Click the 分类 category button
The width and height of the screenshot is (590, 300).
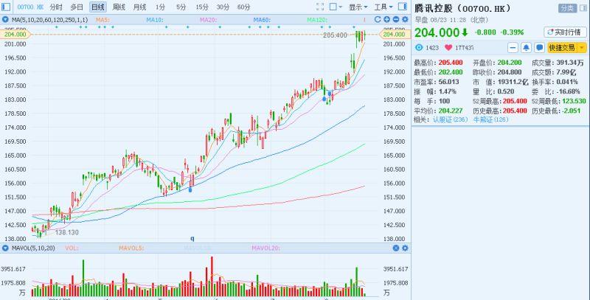tap(567, 7)
